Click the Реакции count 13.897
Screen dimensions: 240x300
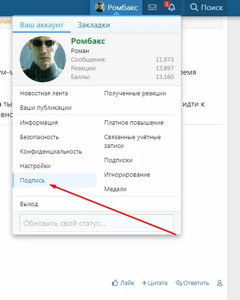click(164, 68)
